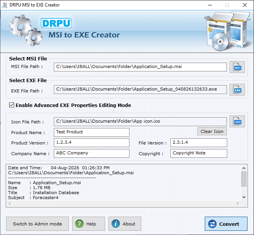Image resolution: width=254 pixels, height=235 pixels.
Task: Click the log scroll up arrow
Action: tap(244, 168)
